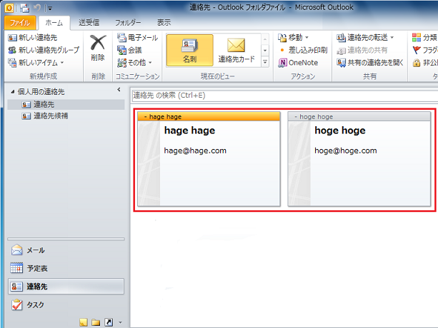Switch to タスク module

coord(66,305)
